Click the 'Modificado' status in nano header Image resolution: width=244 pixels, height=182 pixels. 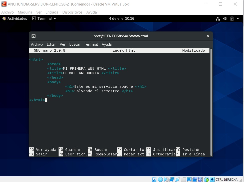(x=193, y=50)
